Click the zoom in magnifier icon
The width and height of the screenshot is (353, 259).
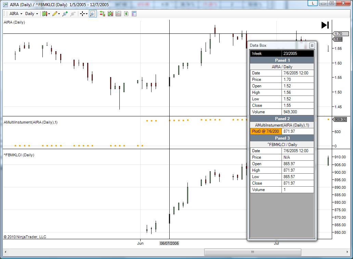pyautogui.click(x=65, y=14)
